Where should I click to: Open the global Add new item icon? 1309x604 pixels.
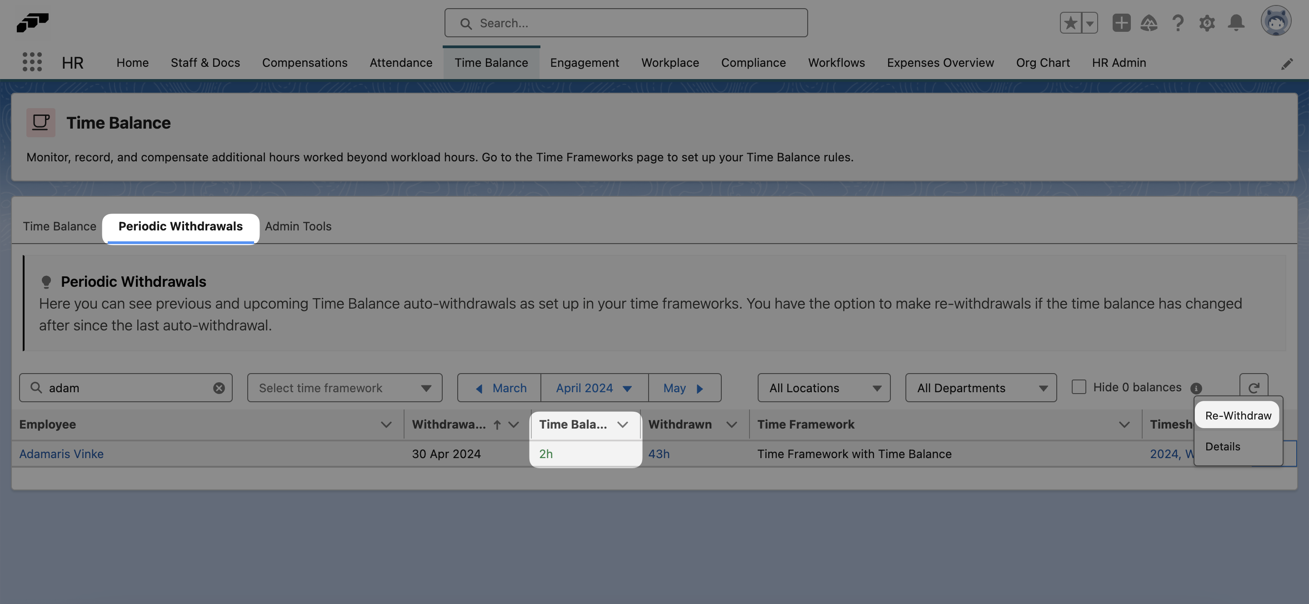tap(1121, 22)
